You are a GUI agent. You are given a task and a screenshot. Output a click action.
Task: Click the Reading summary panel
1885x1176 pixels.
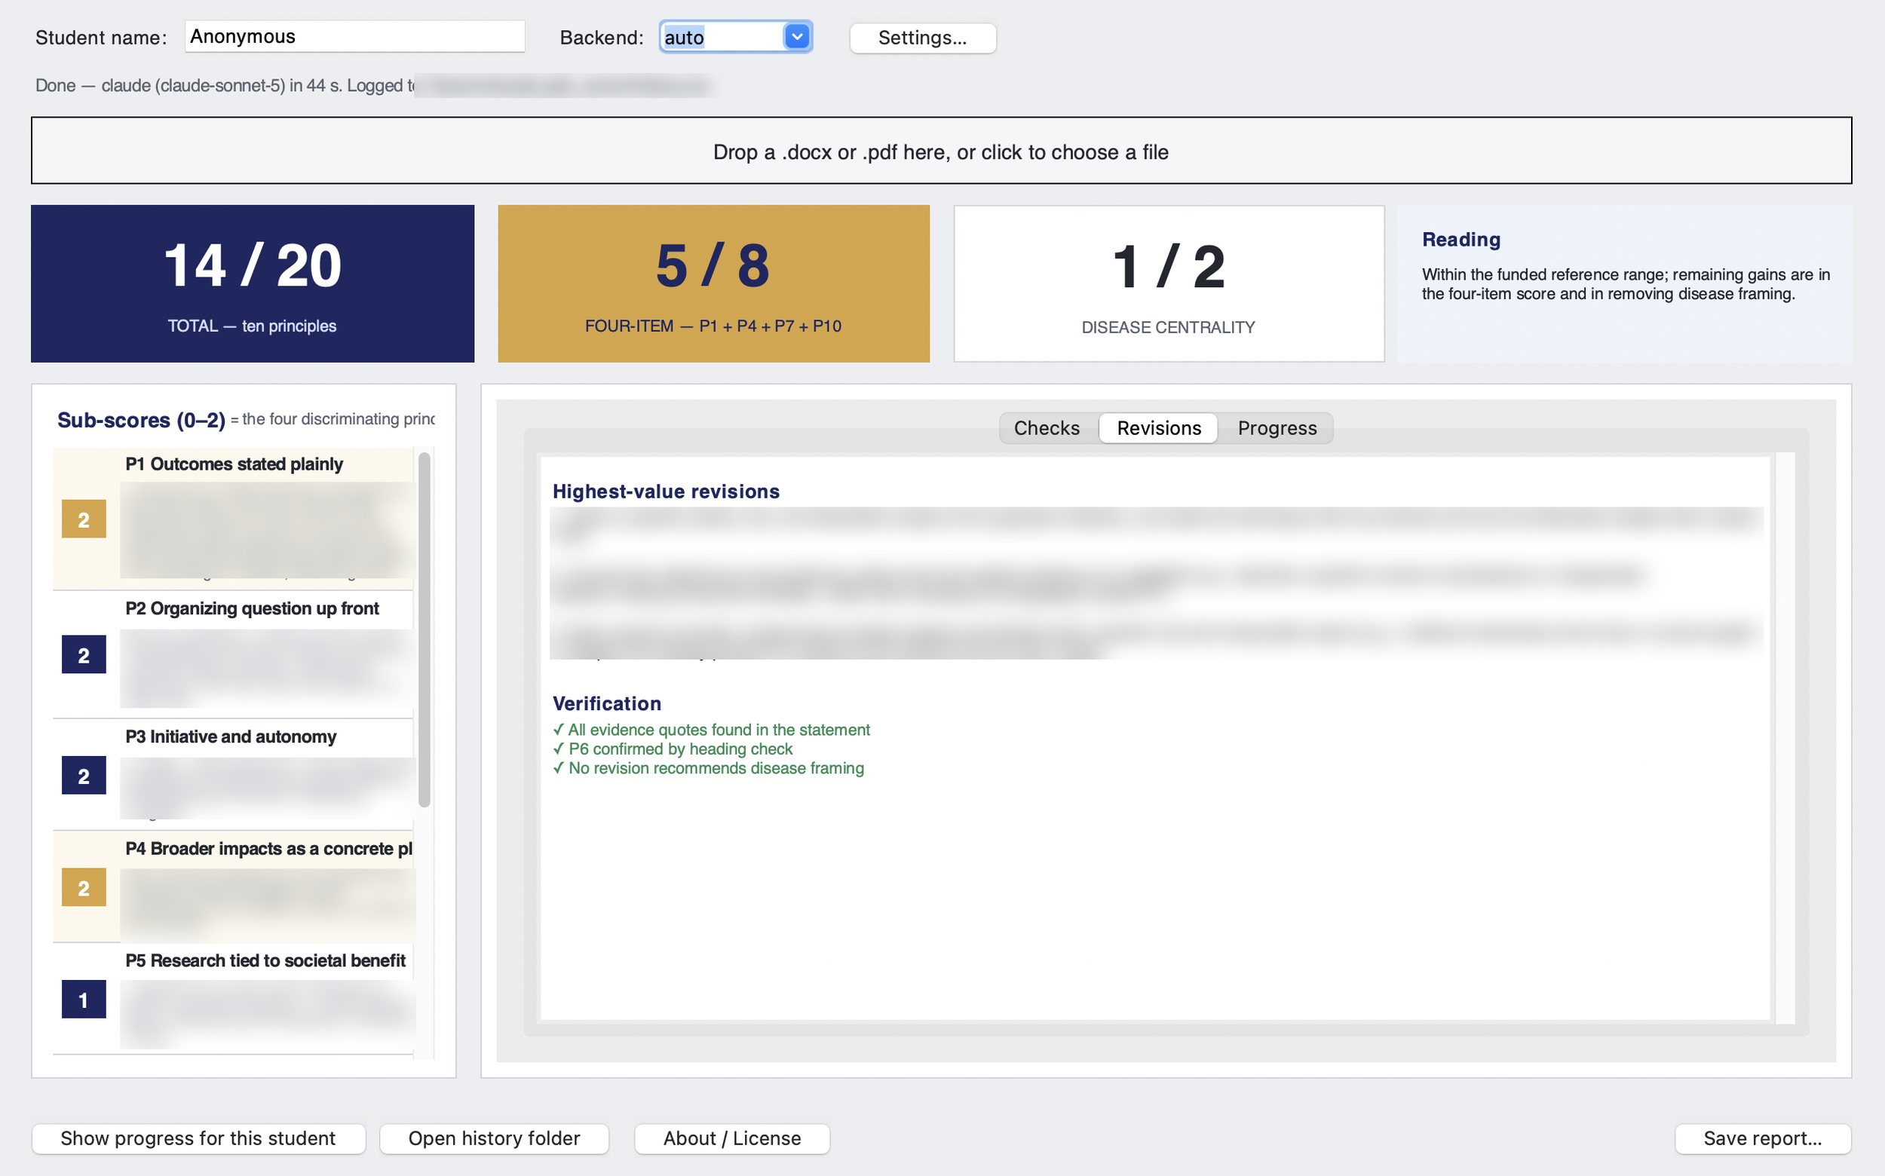click(x=1624, y=283)
